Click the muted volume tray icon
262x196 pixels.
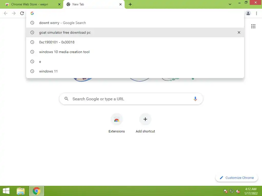tap(238, 191)
